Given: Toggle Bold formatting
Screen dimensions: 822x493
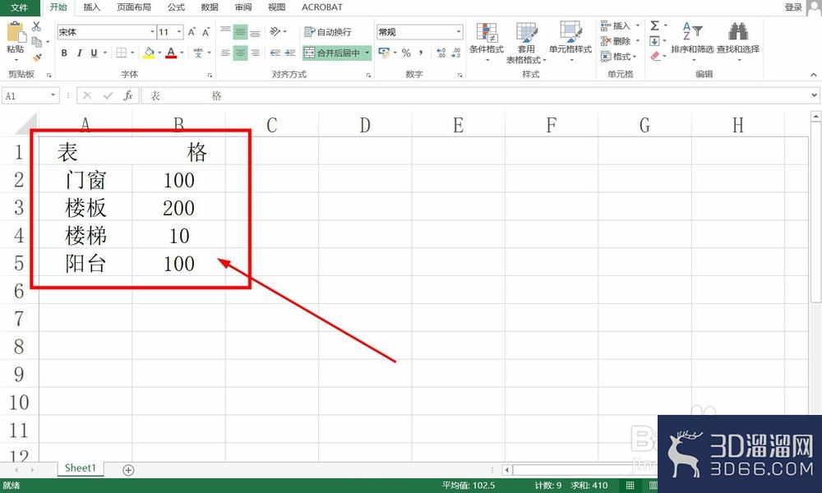Looking at the screenshot, I should [x=64, y=53].
